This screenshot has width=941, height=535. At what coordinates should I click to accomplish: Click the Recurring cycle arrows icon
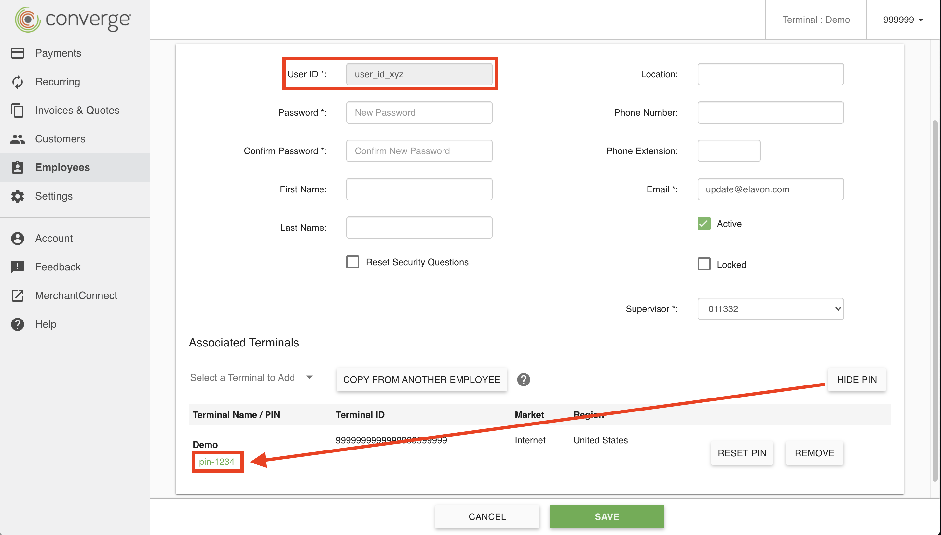point(17,82)
